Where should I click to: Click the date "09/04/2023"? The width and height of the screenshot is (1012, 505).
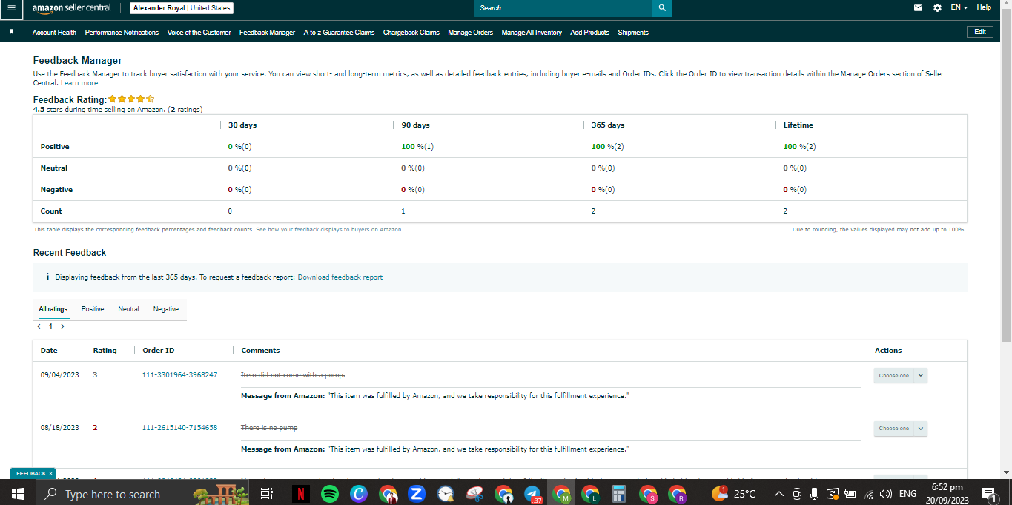pos(60,375)
